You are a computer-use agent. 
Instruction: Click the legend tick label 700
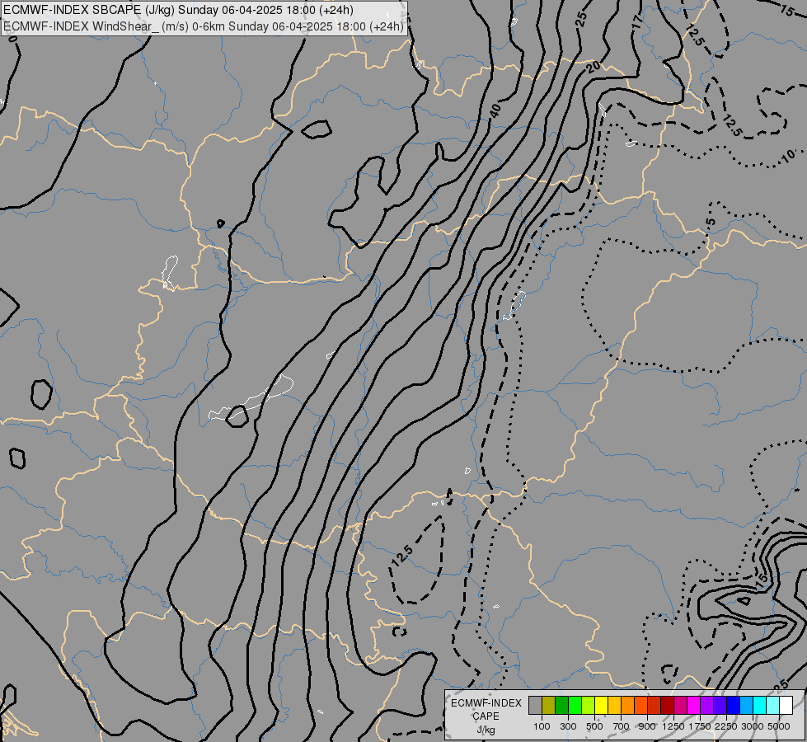[x=622, y=726]
